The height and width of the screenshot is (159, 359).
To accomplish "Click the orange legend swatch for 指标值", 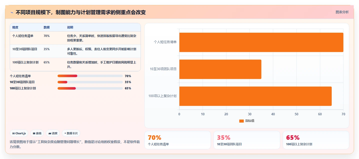I will [241, 121].
